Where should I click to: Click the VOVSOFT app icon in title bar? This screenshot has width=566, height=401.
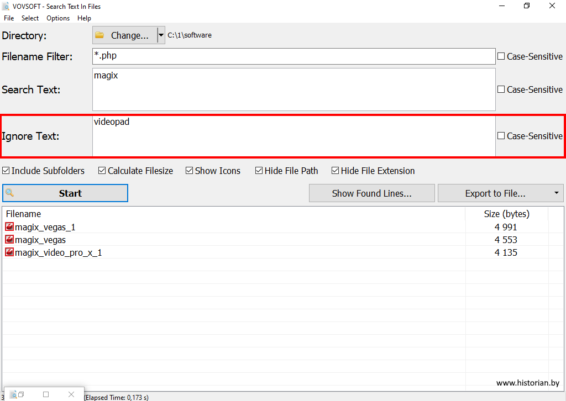tap(6, 7)
